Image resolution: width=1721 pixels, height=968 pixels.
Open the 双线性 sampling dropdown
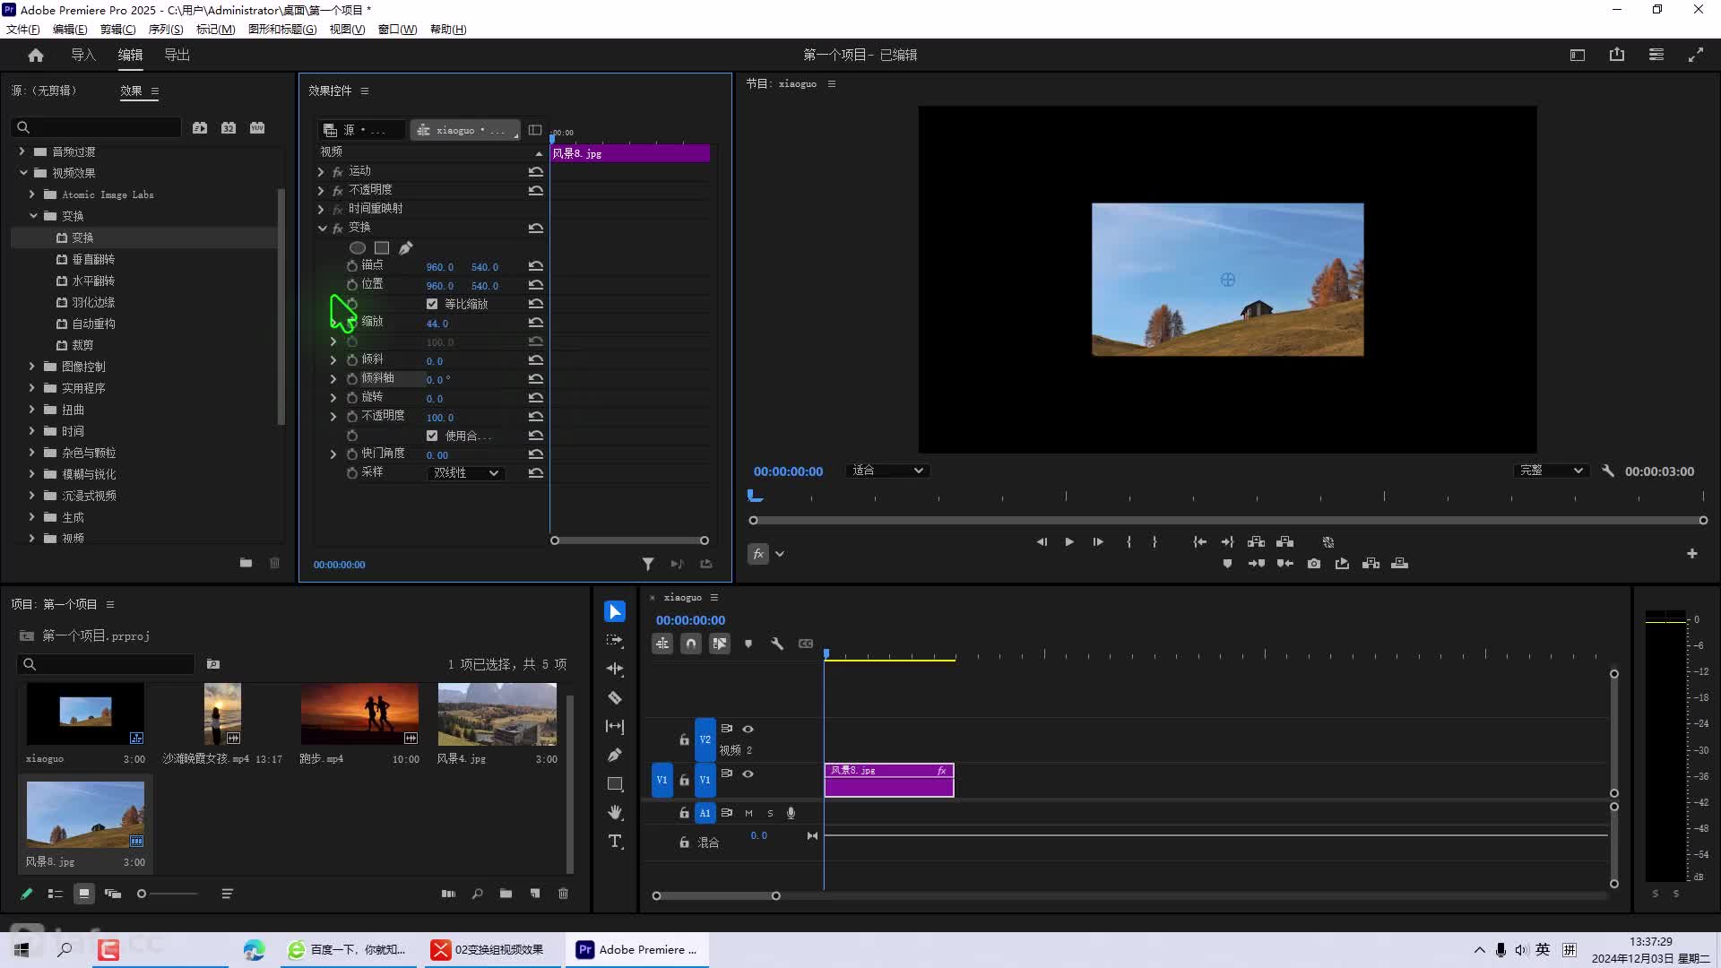pos(466,473)
